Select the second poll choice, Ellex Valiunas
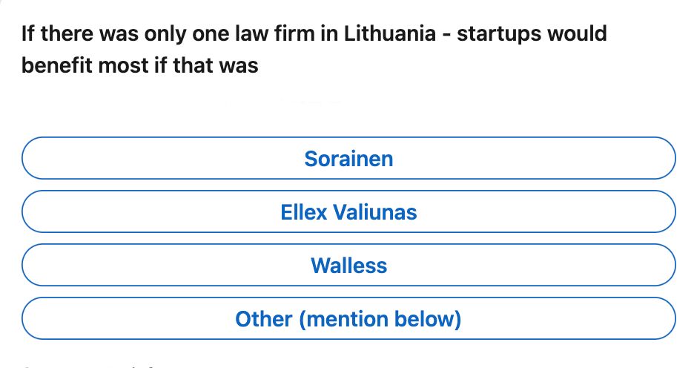 coord(348,212)
